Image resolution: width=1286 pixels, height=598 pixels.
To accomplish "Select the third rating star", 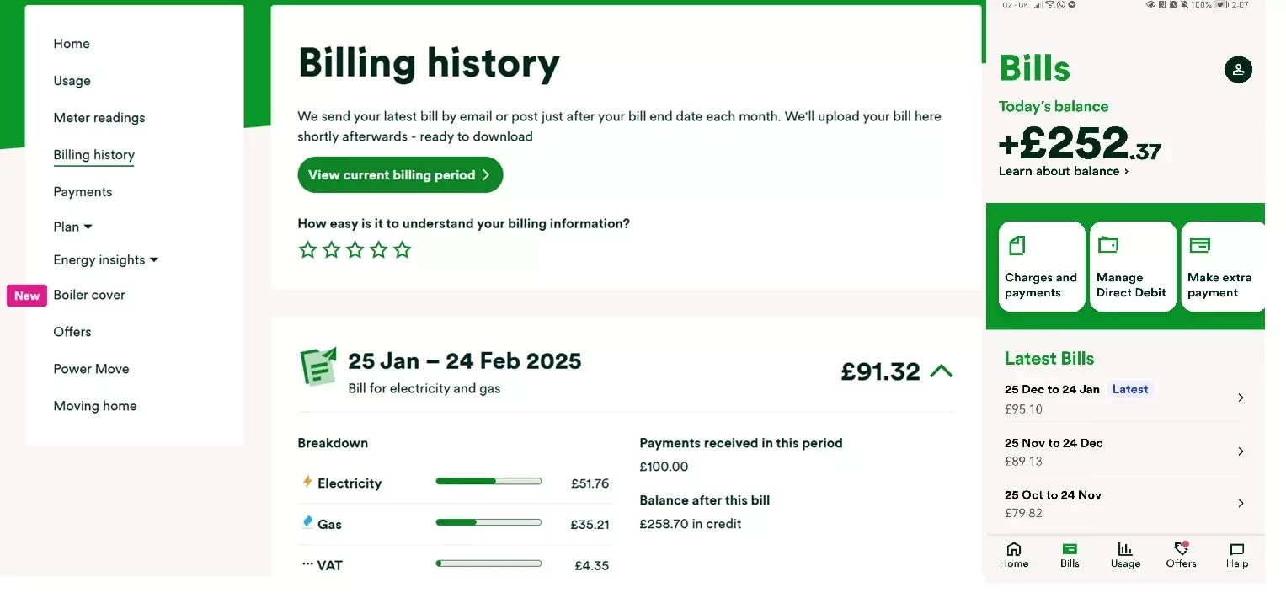I will pyautogui.click(x=355, y=250).
